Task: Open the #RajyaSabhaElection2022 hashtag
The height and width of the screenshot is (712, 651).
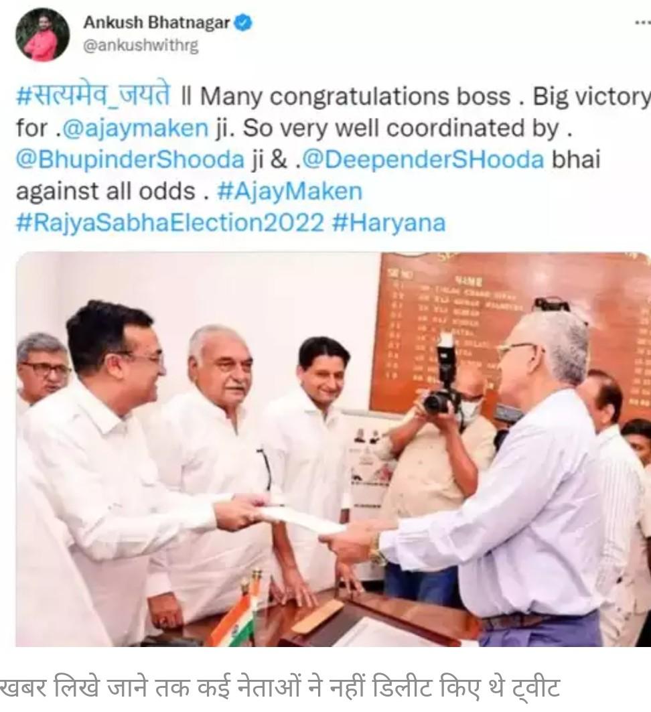Action: [170, 223]
